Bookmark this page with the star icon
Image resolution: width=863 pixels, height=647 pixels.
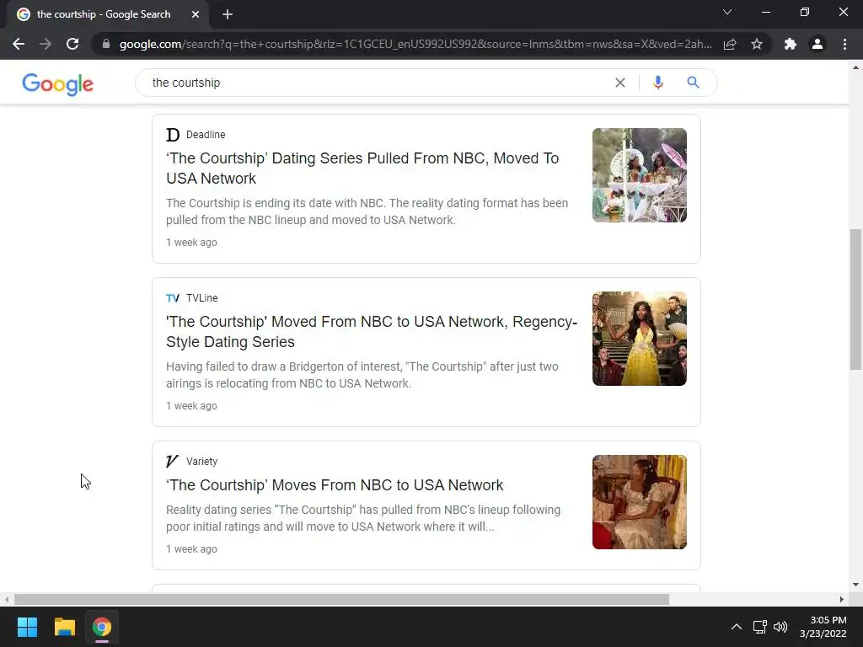[757, 44]
